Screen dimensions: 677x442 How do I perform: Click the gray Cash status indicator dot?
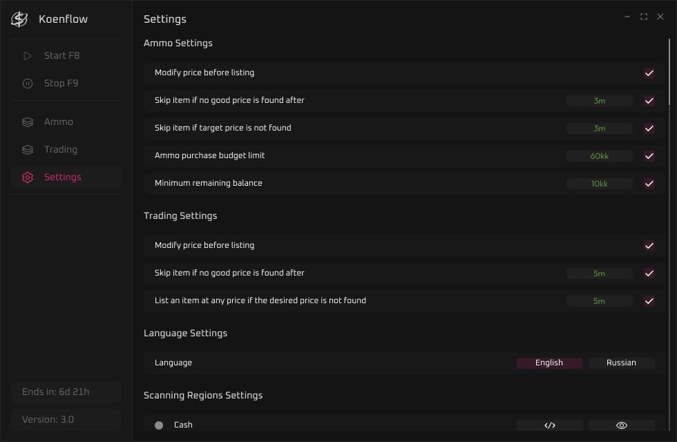(159, 425)
